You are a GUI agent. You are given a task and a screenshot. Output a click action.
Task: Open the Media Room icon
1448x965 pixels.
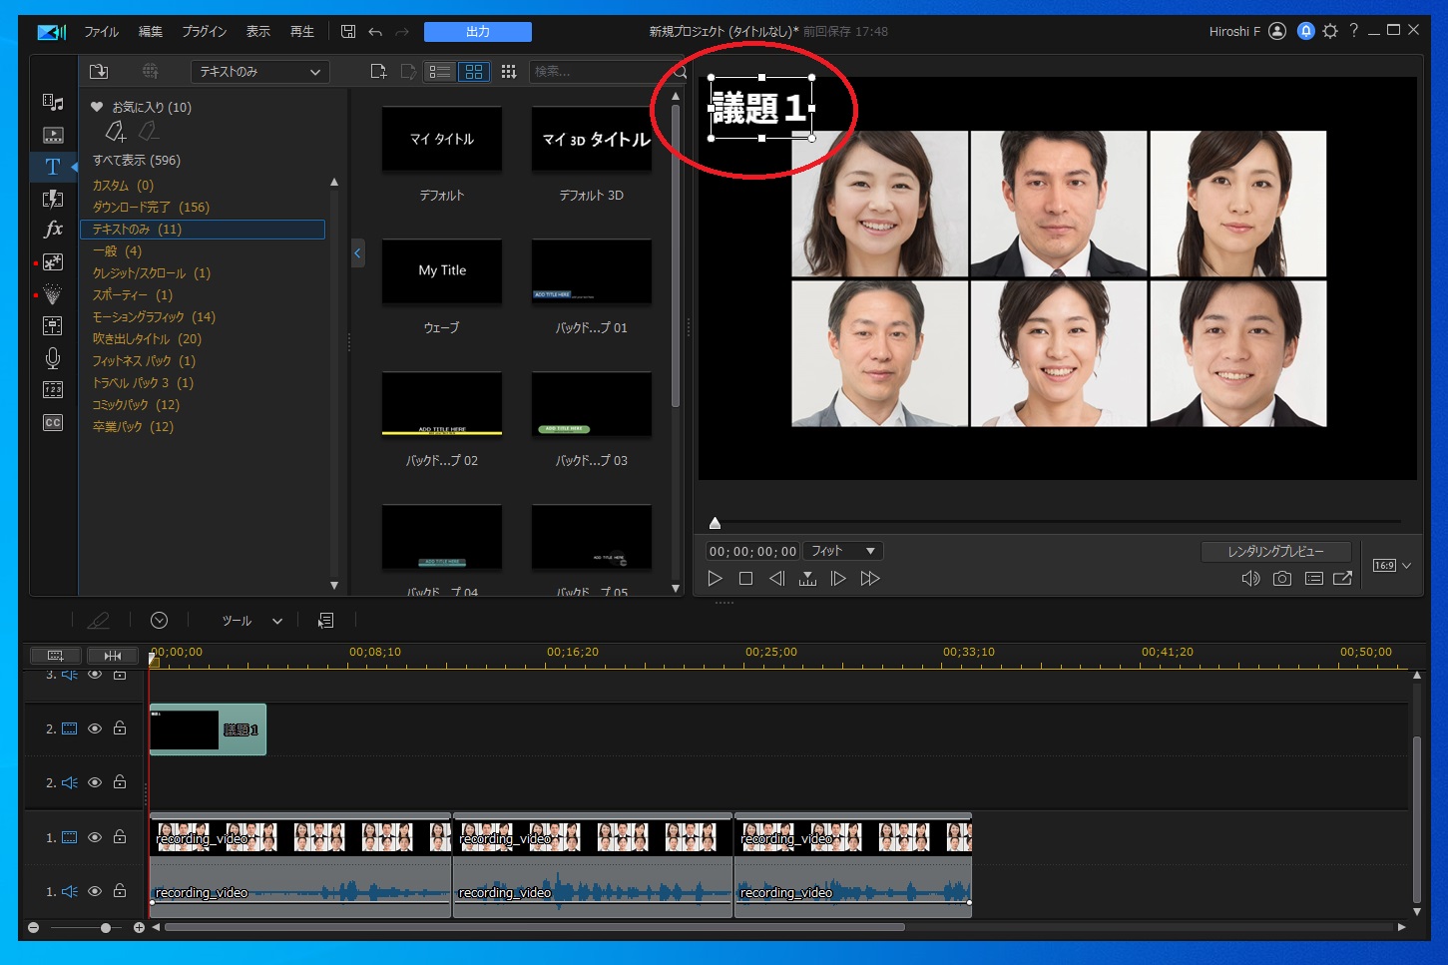[53, 103]
